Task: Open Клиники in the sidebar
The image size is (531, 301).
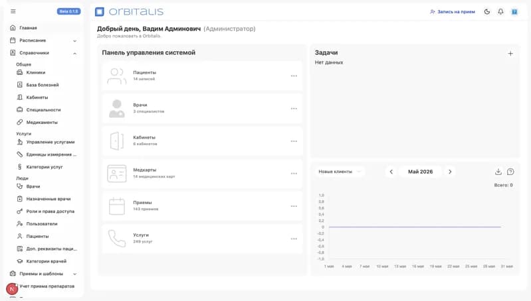Action: (36, 73)
